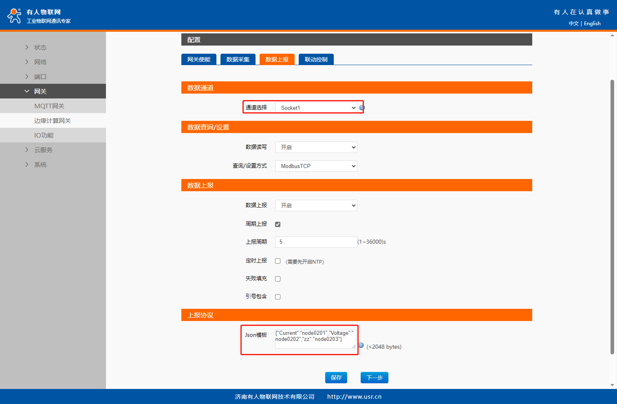Open the 数据读写 dropdown

click(316, 147)
